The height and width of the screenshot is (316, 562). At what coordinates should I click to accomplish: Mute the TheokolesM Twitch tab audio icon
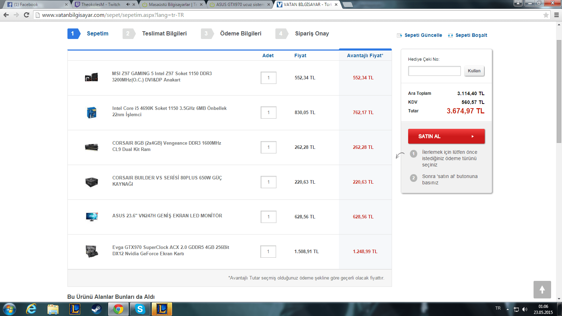point(128,5)
